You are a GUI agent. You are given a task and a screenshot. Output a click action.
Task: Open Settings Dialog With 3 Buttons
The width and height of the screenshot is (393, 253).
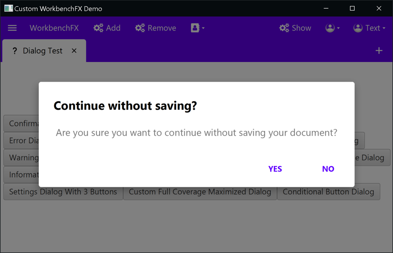(x=63, y=192)
